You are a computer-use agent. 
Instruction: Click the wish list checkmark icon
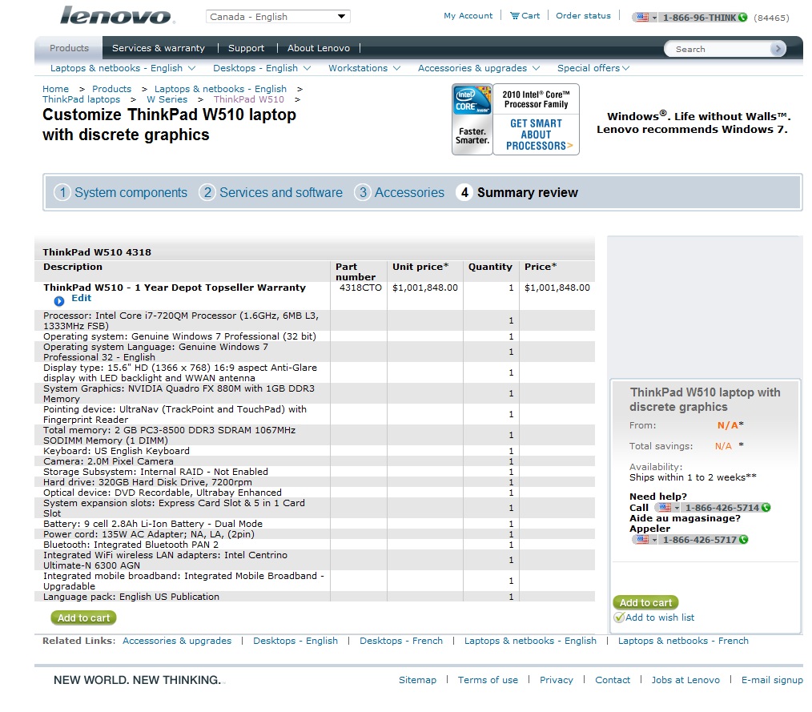[619, 617]
